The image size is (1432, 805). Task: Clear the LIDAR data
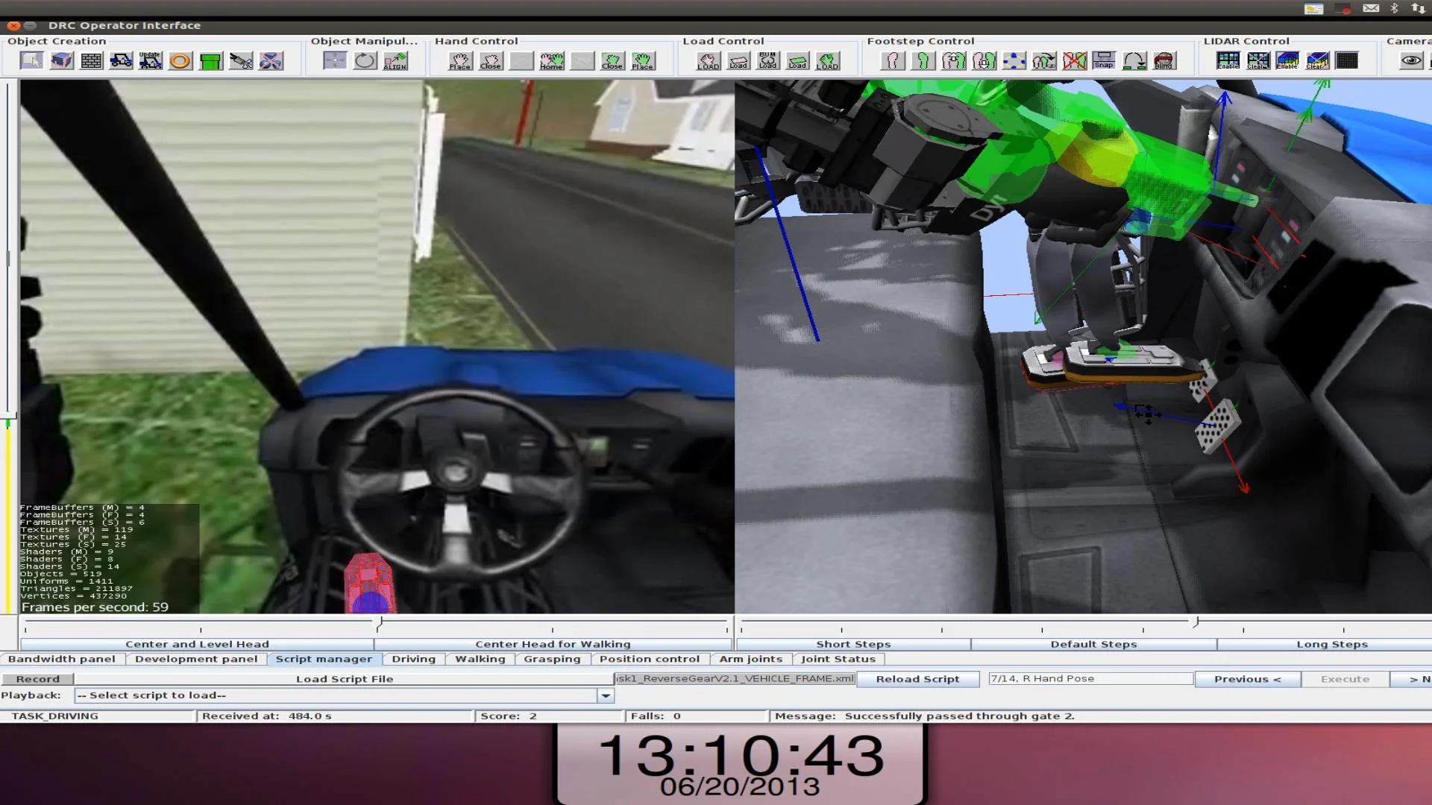click(x=1257, y=60)
